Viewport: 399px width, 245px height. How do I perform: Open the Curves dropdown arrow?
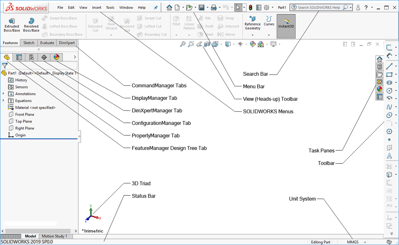pos(269,35)
